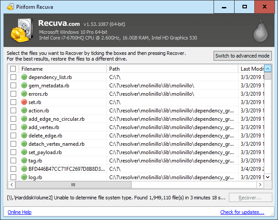Screen dimensions: 278x220
Task: Click green status icon for dependency_list.rb
Action: 24,77
